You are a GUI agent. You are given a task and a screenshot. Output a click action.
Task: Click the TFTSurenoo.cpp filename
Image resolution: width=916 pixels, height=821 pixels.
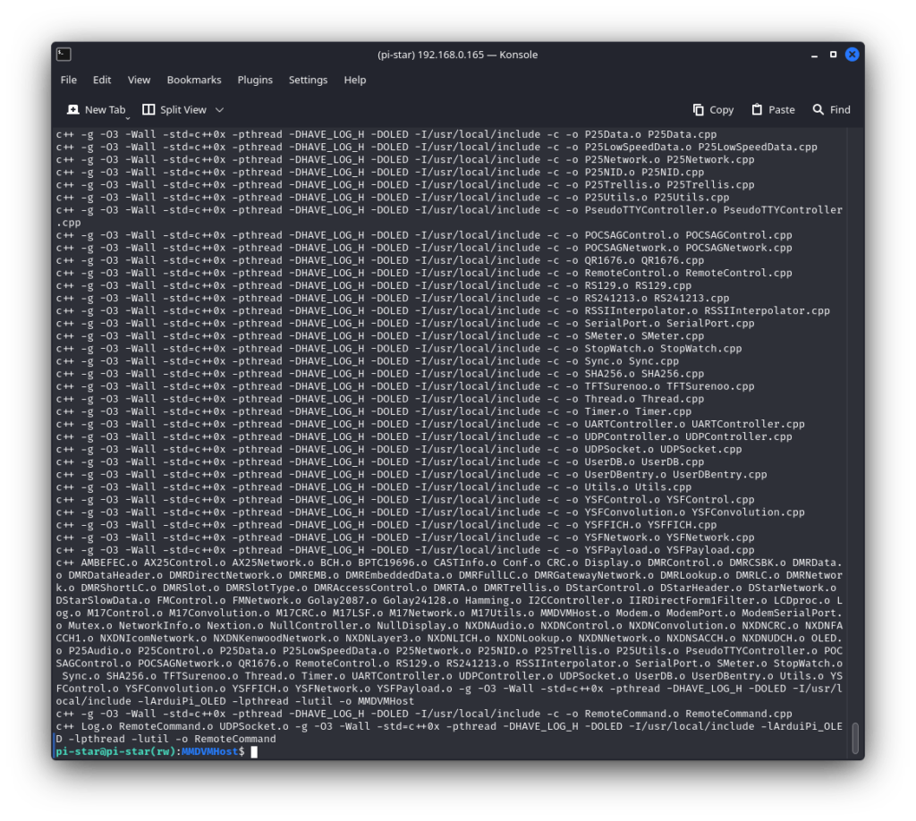pos(710,386)
